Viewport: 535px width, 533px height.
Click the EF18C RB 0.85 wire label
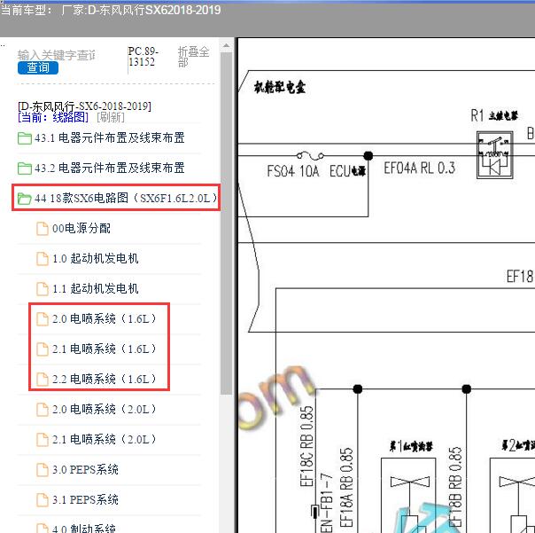(x=306, y=446)
